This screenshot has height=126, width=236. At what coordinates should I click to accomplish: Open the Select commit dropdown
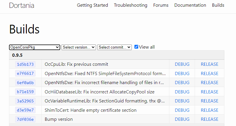(x=114, y=47)
